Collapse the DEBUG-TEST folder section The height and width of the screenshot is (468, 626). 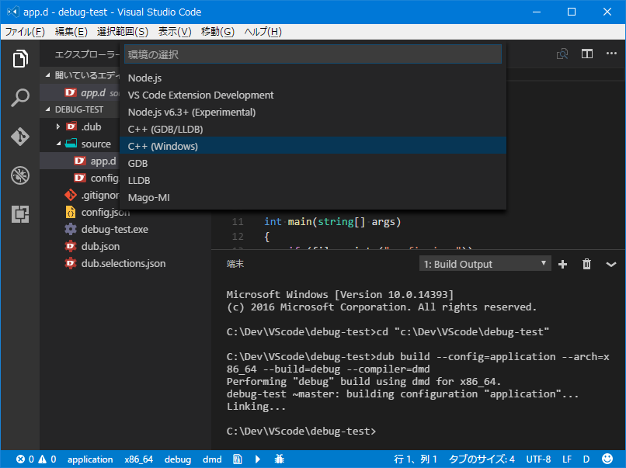click(x=48, y=109)
